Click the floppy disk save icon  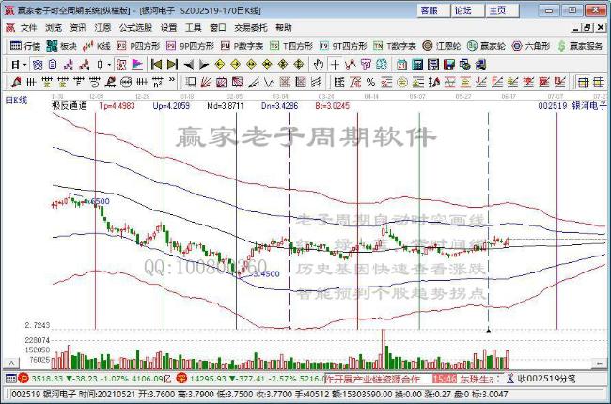coord(449,64)
